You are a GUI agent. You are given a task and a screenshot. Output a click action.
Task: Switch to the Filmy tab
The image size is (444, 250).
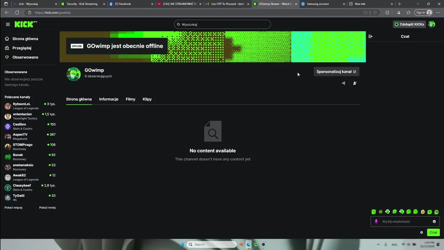(x=130, y=99)
